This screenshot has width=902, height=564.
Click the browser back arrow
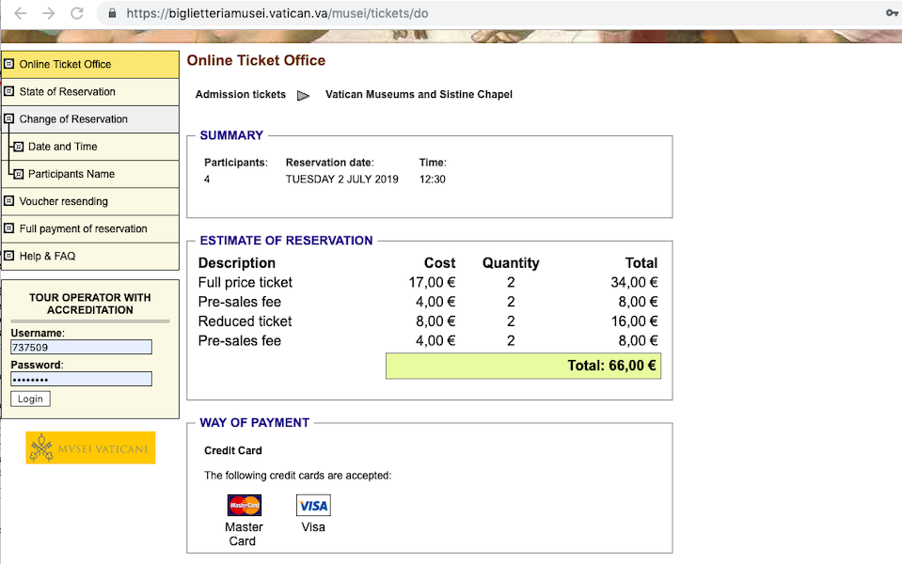tap(20, 13)
